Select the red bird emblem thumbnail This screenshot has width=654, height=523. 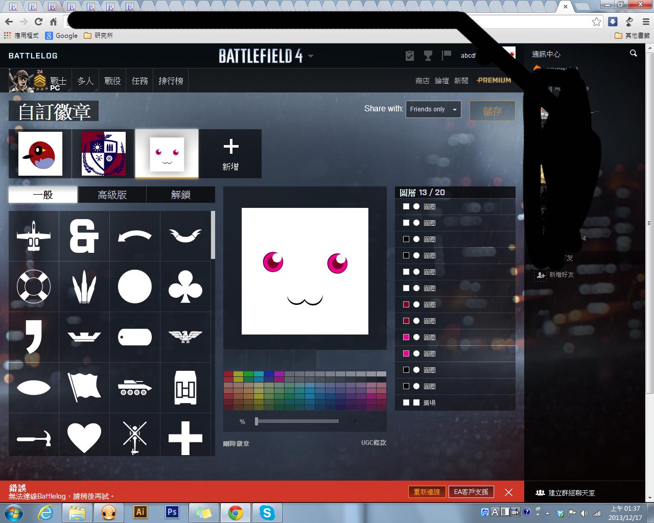click(x=40, y=154)
